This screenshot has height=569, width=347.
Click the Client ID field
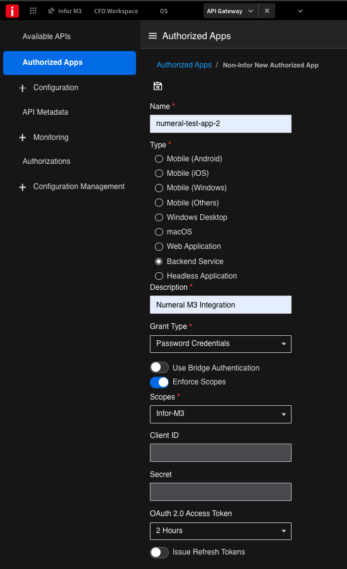point(220,452)
